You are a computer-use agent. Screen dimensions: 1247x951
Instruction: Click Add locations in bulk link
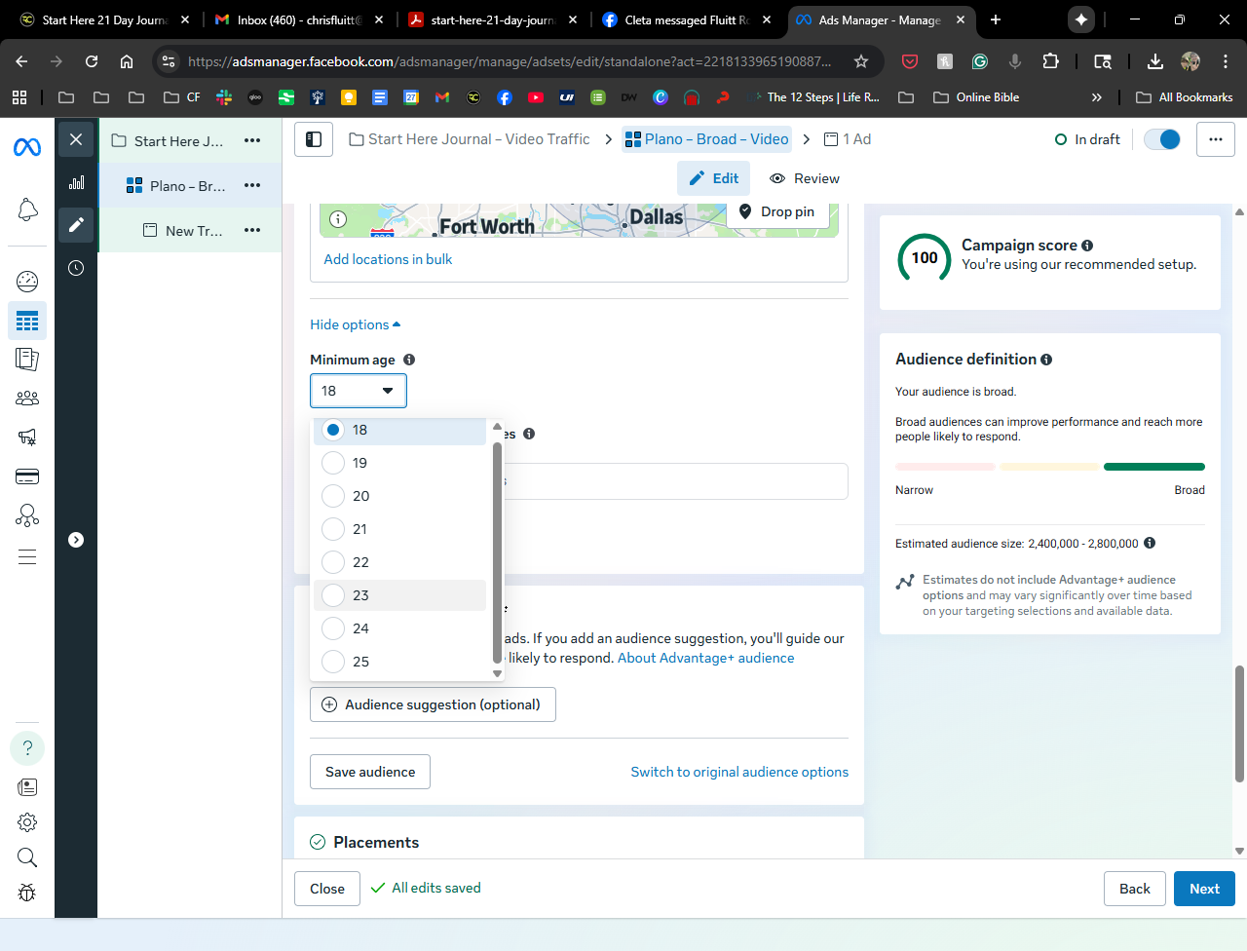tap(388, 259)
